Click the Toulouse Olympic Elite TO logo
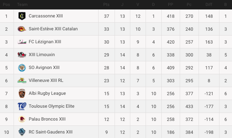 pos(22,106)
